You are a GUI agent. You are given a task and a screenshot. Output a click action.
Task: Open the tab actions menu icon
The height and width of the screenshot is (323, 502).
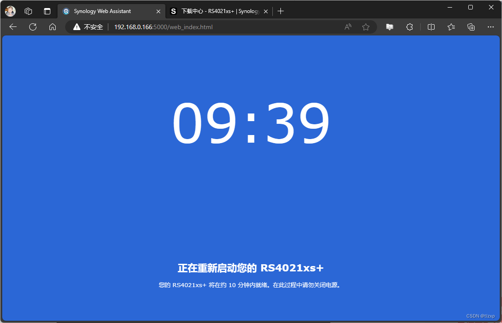click(47, 11)
